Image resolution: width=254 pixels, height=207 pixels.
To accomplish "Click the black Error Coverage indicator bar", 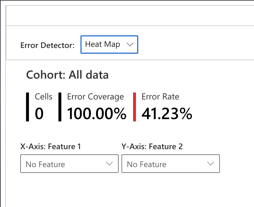I will point(60,106).
